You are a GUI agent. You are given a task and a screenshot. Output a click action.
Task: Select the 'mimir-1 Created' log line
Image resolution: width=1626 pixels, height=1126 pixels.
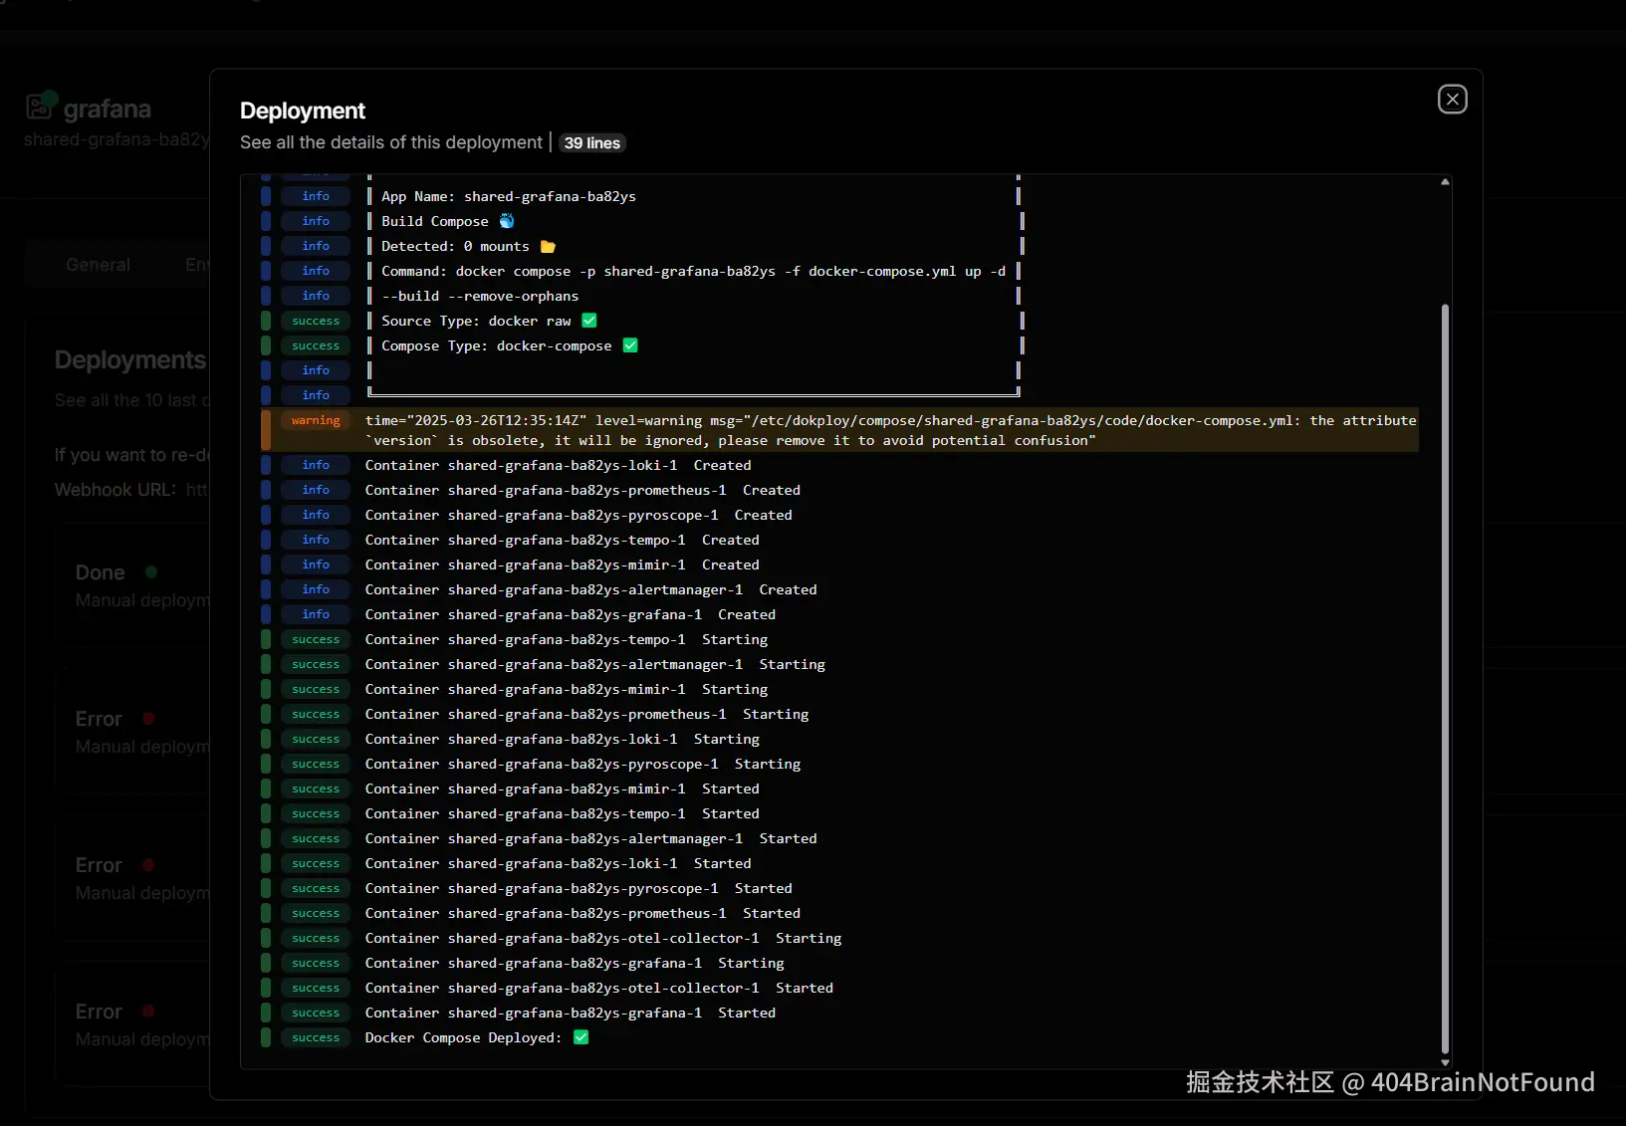[x=563, y=564]
